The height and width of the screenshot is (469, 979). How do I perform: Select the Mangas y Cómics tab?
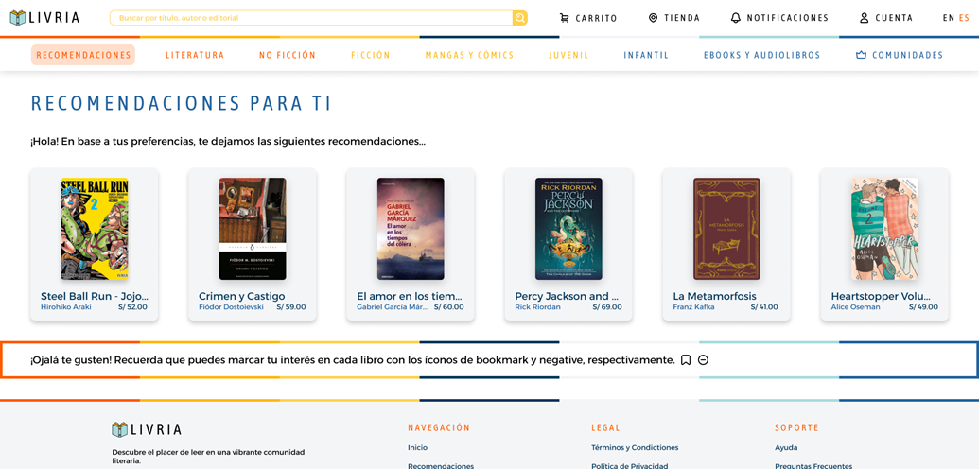click(x=469, y=55)
